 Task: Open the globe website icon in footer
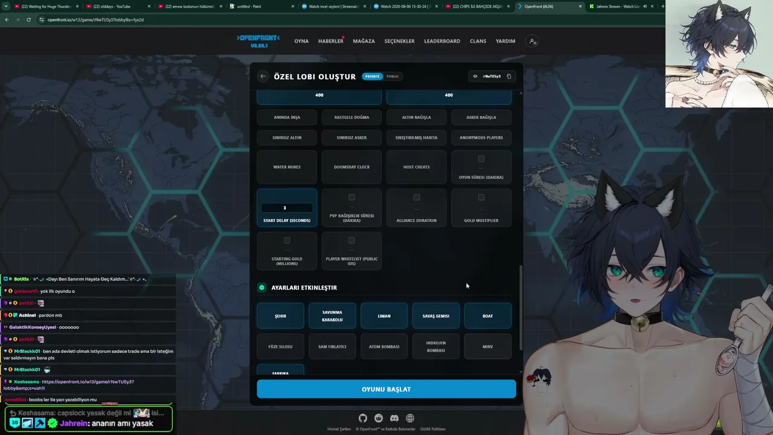pyautogui.click(x=410, y=418)
